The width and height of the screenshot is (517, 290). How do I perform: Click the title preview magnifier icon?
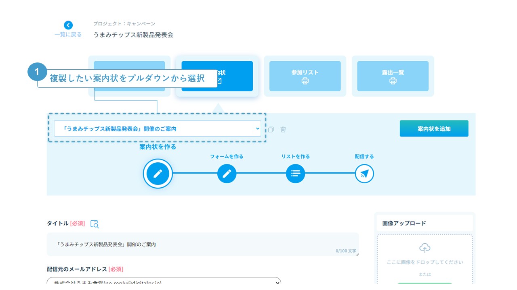[x=95, y=224]
